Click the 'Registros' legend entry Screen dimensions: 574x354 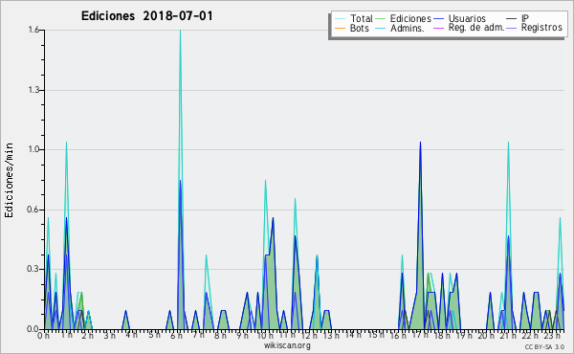pyautogui.click(x=541, y=28)
